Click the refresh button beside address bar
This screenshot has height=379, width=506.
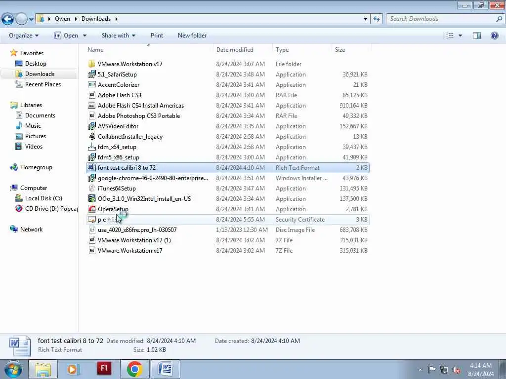tap(376, 19)
